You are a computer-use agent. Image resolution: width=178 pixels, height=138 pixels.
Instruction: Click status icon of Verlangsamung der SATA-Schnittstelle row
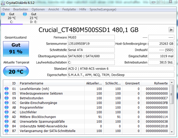point(7,131)
